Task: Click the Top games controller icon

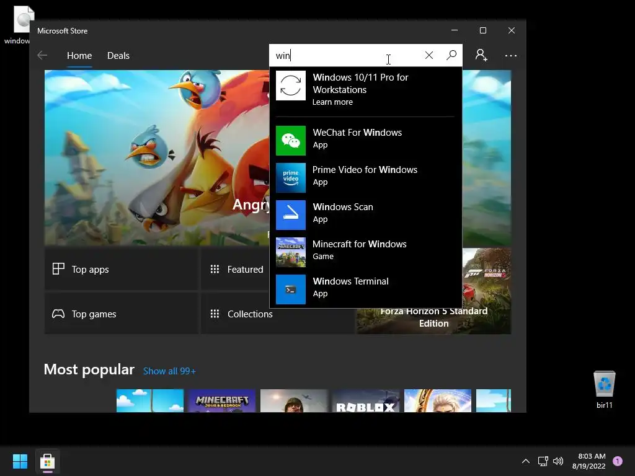Action: tap(58, 314)
